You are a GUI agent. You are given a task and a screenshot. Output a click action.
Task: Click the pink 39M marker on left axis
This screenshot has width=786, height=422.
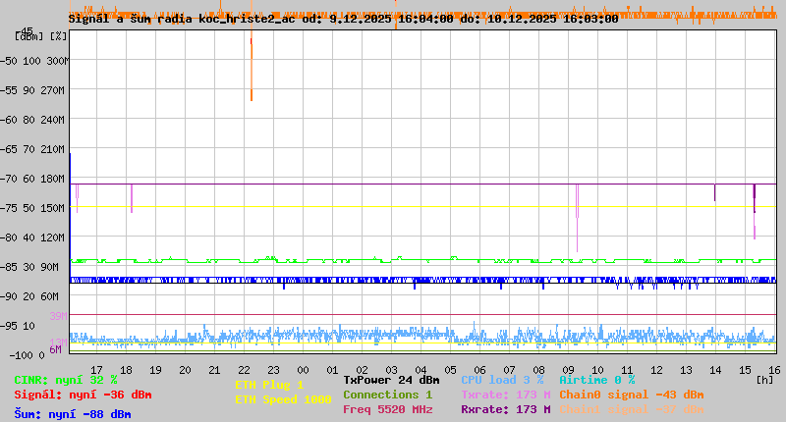[x=57, y=315]
